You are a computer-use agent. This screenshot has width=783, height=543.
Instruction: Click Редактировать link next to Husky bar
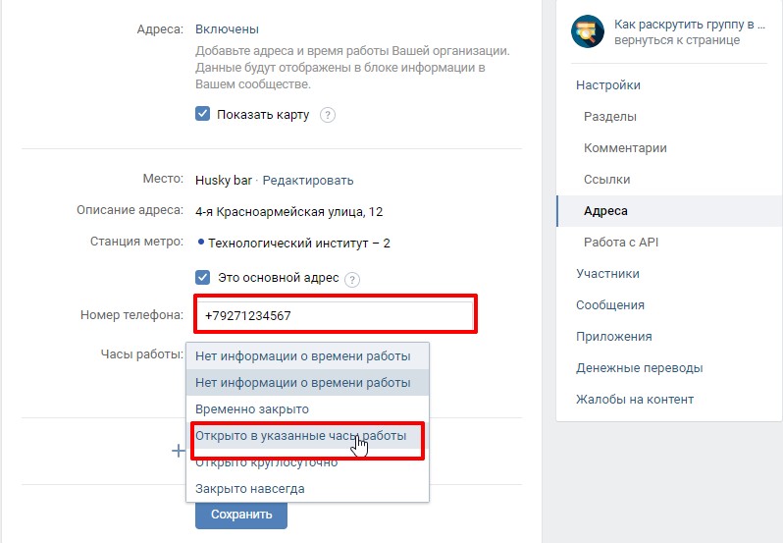[308, 181]
